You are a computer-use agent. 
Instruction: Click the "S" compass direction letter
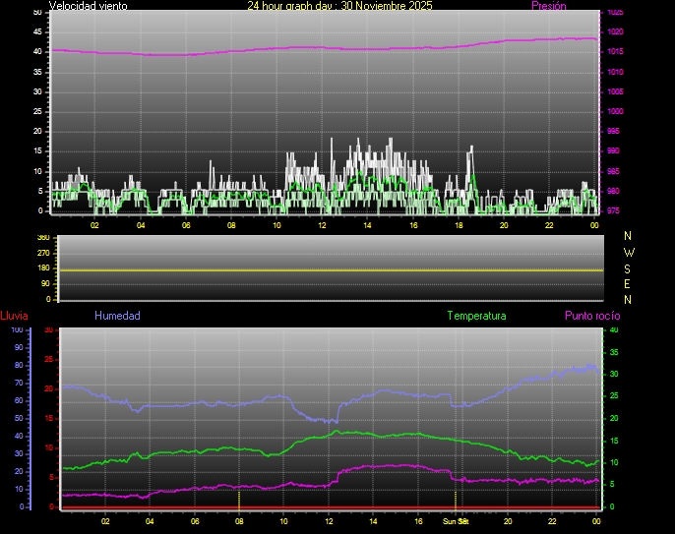(629, 267)
